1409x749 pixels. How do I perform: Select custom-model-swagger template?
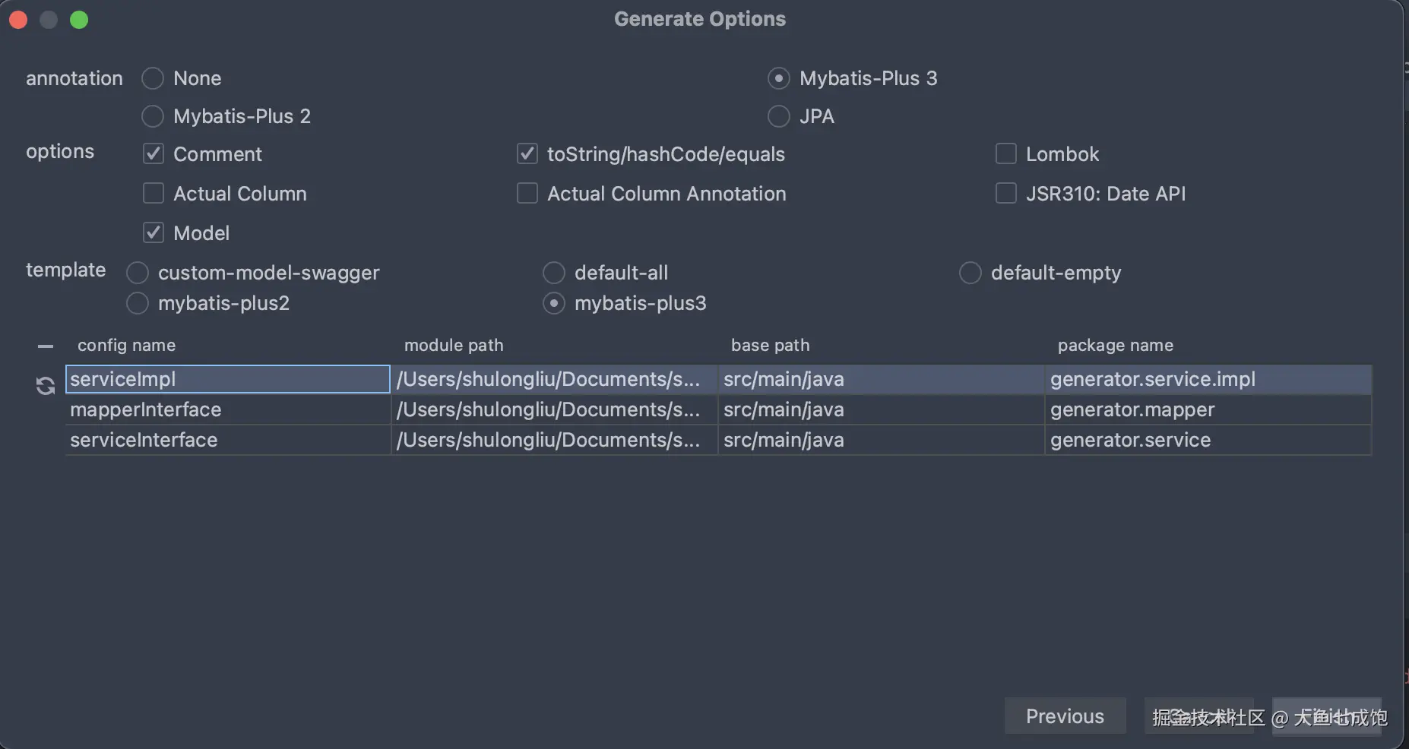(x=138, y=273)
